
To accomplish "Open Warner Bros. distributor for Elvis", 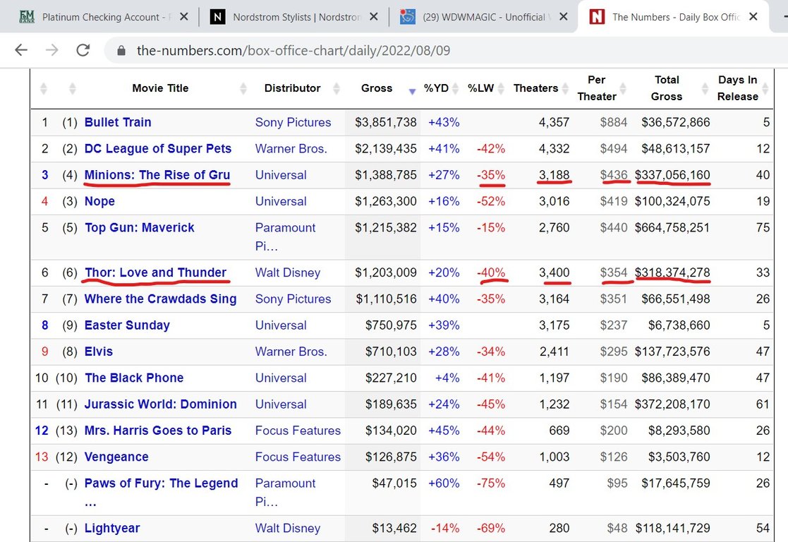I will click(x=291, y=351).
